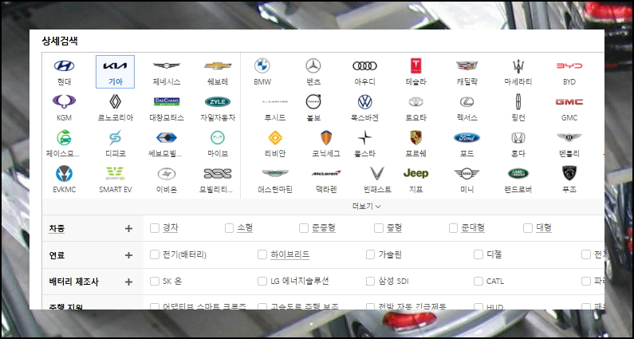Expand more brands with 더보기

(x=366, y=207)
